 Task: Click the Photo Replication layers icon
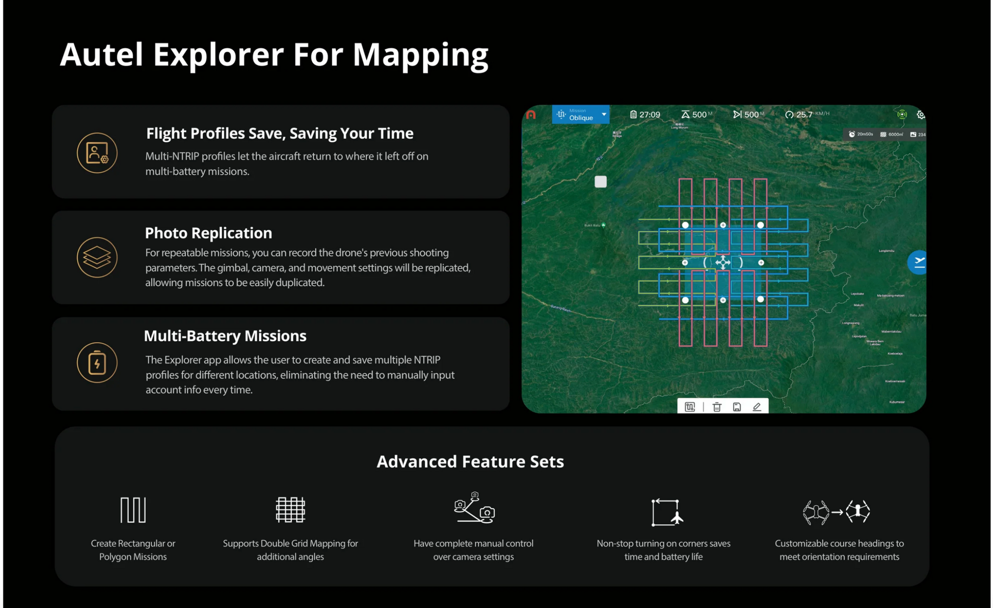click(x=97, y=257)
